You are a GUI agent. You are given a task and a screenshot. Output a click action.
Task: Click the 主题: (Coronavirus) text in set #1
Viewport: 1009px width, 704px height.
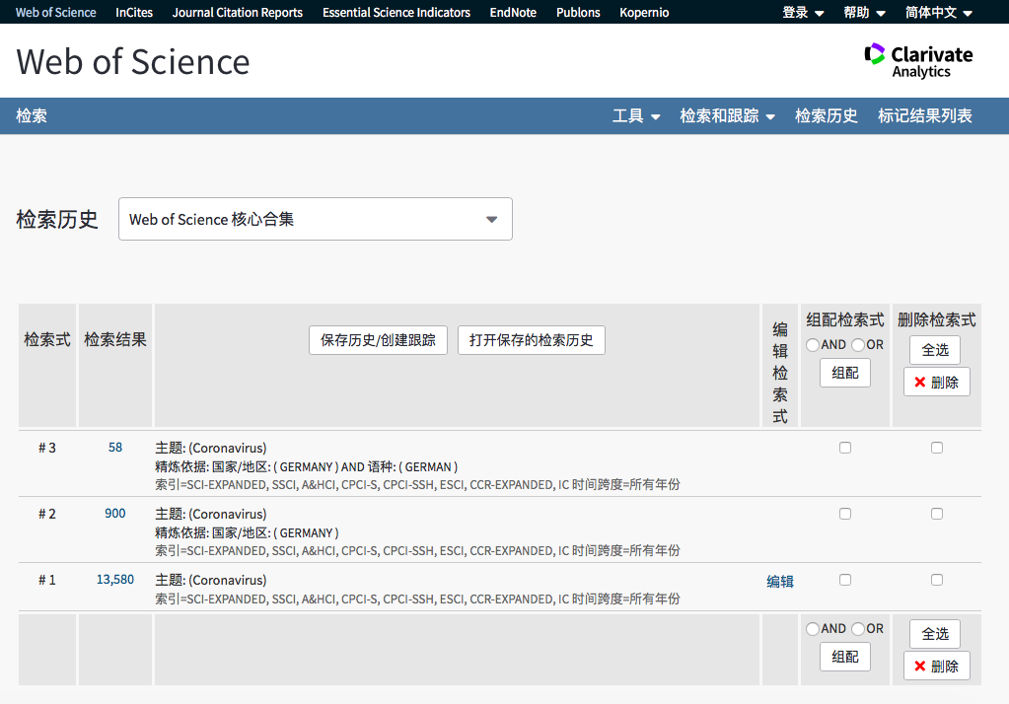[210, 581]
